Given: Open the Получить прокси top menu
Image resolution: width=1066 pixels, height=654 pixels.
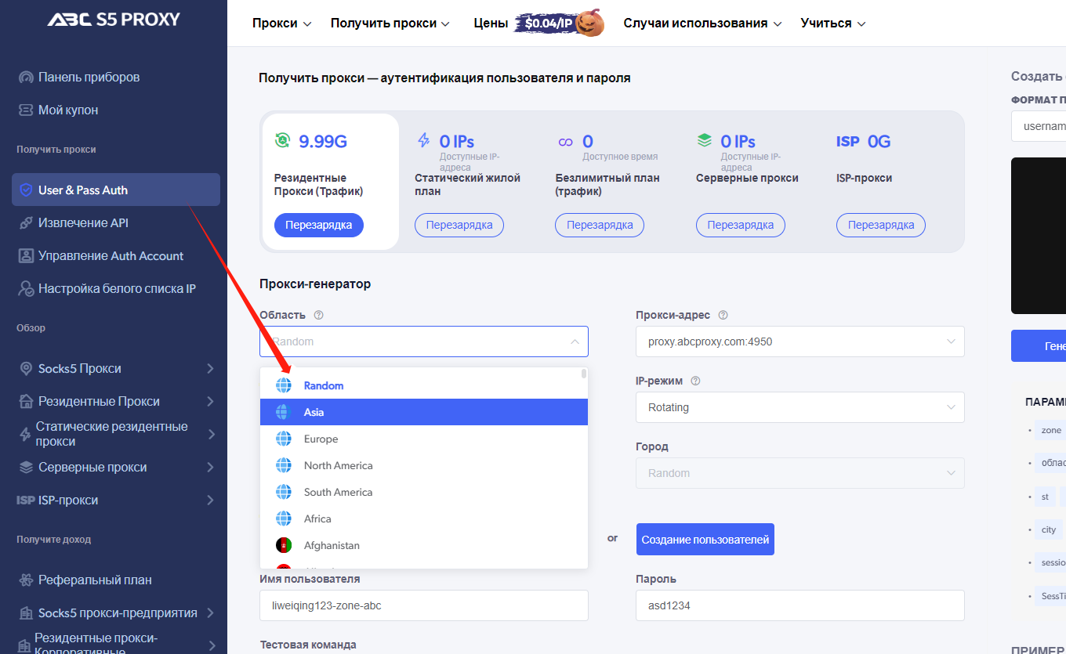Looking at the screenshot, I should point(390,23).
